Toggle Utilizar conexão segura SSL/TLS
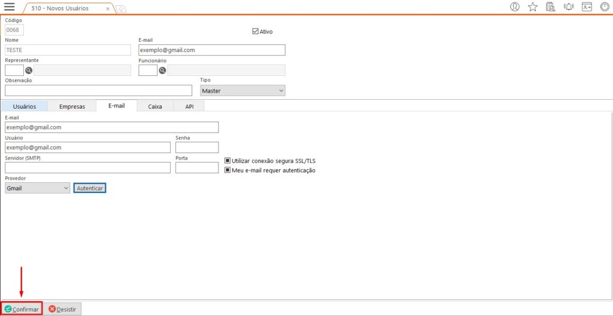613x316 pixels. click(227, 161)
